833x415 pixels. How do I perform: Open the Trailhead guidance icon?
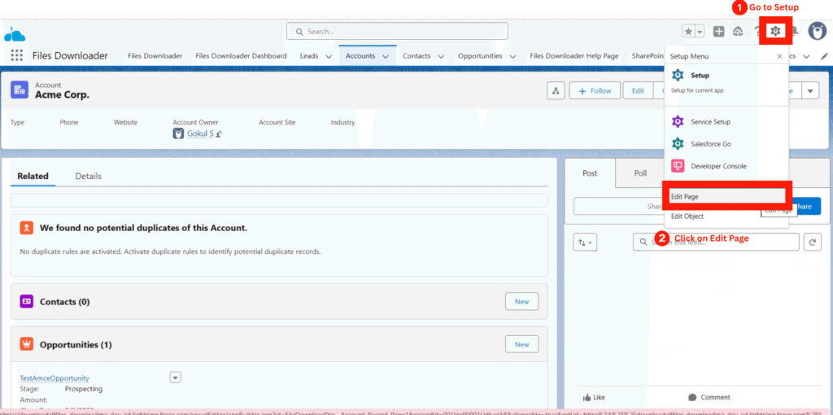(x=737, y=32)
